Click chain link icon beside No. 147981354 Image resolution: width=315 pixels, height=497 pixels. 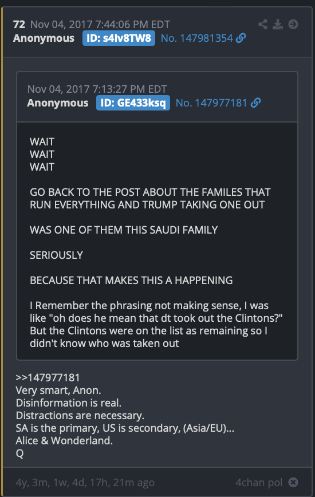tap(241, 38)
